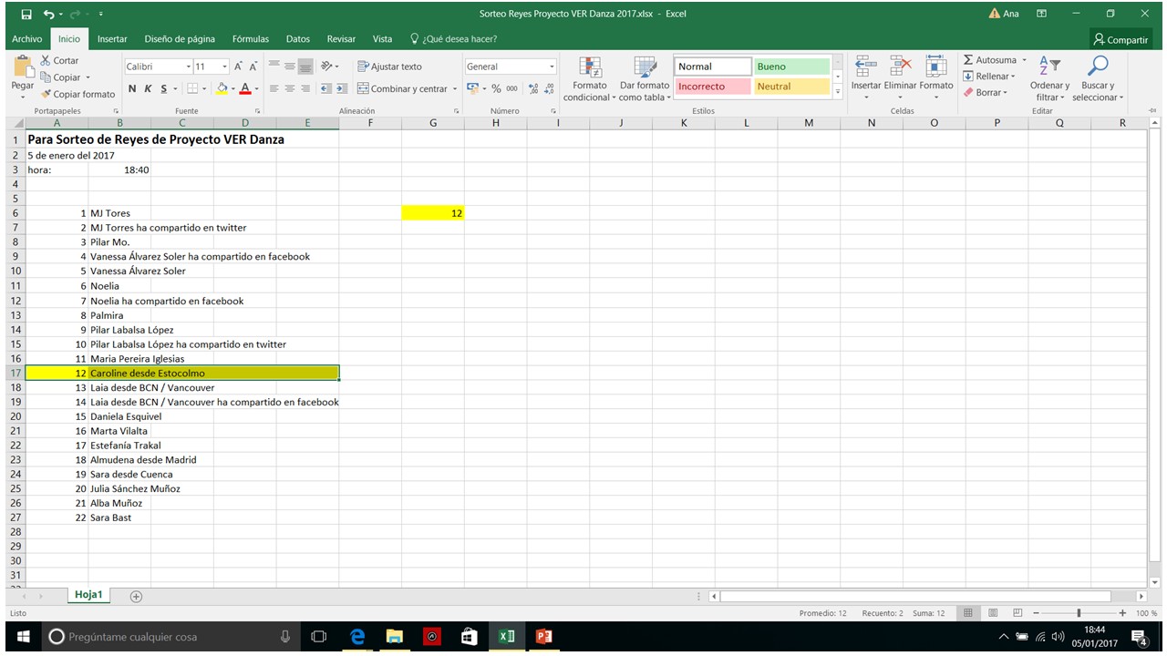Viewport: 1167px width, 656px height.
Task: Switch to the Fórmulas ribbon tab
Action: tap(250, 39)
